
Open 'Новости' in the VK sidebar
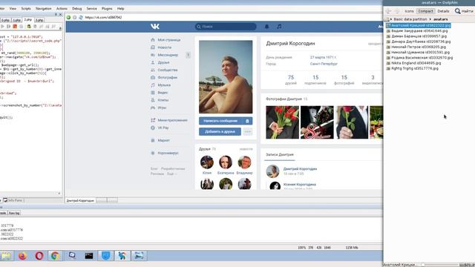pos(161,47)
